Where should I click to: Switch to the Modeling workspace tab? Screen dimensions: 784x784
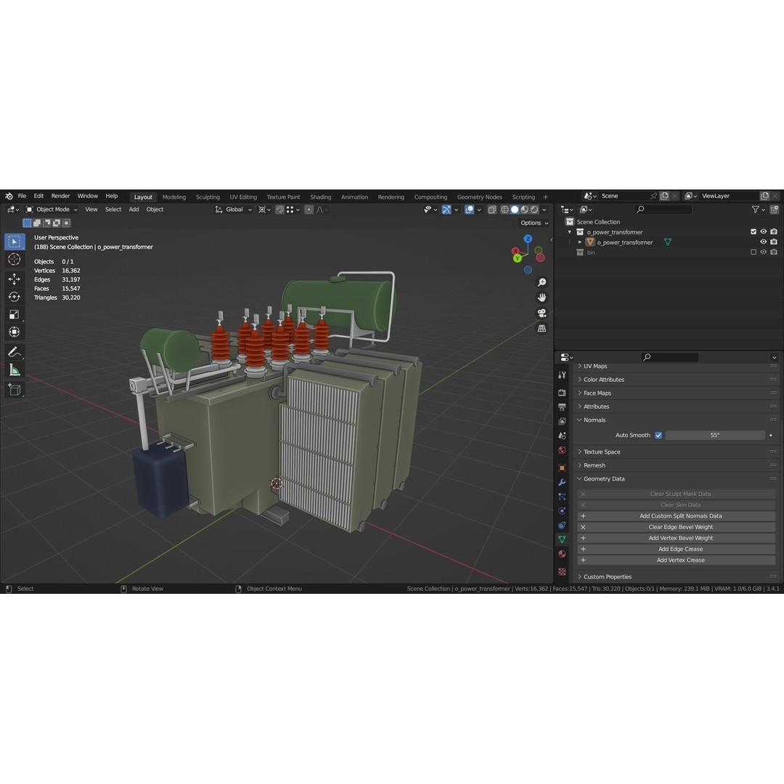pos(174,197)
